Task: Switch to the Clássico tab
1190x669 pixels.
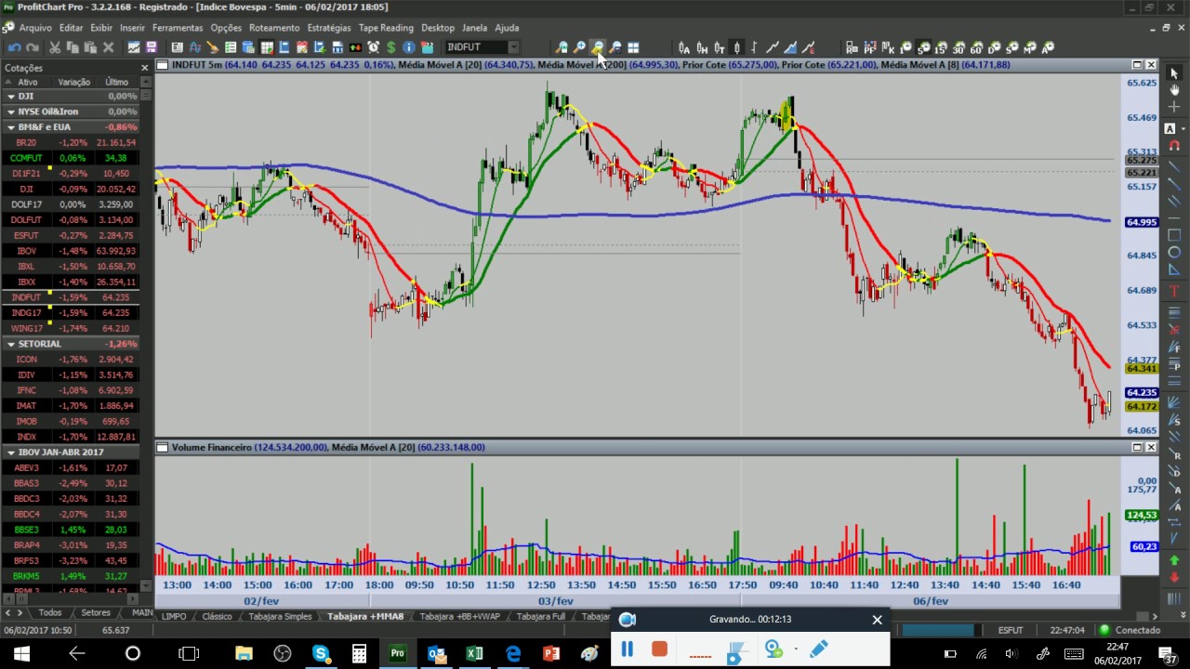Action: [217, 616]
